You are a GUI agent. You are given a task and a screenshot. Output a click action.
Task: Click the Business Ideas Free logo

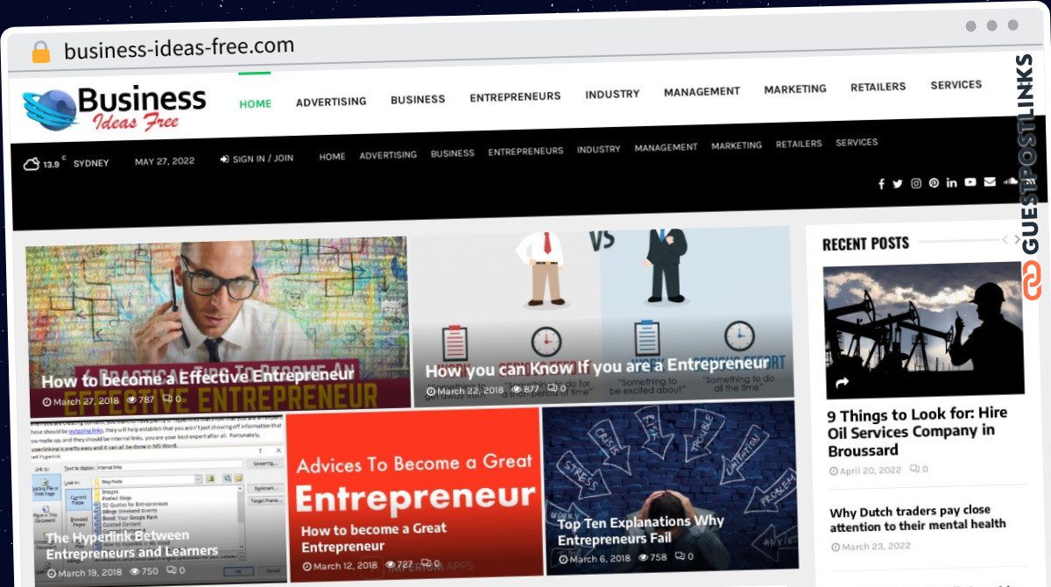[115, 109]
